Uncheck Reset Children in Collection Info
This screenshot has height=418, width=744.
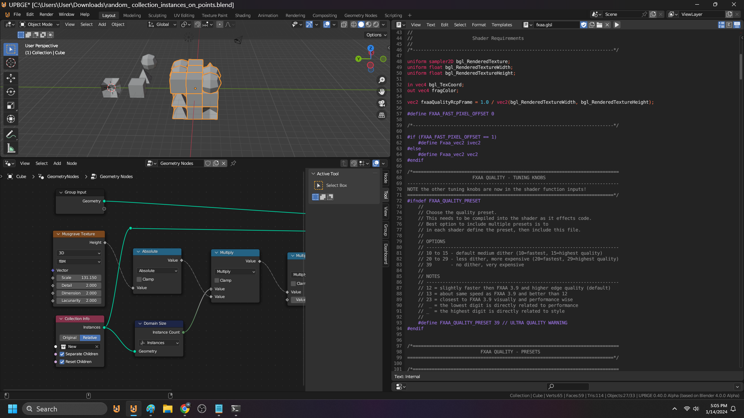[x=62, y=362]
